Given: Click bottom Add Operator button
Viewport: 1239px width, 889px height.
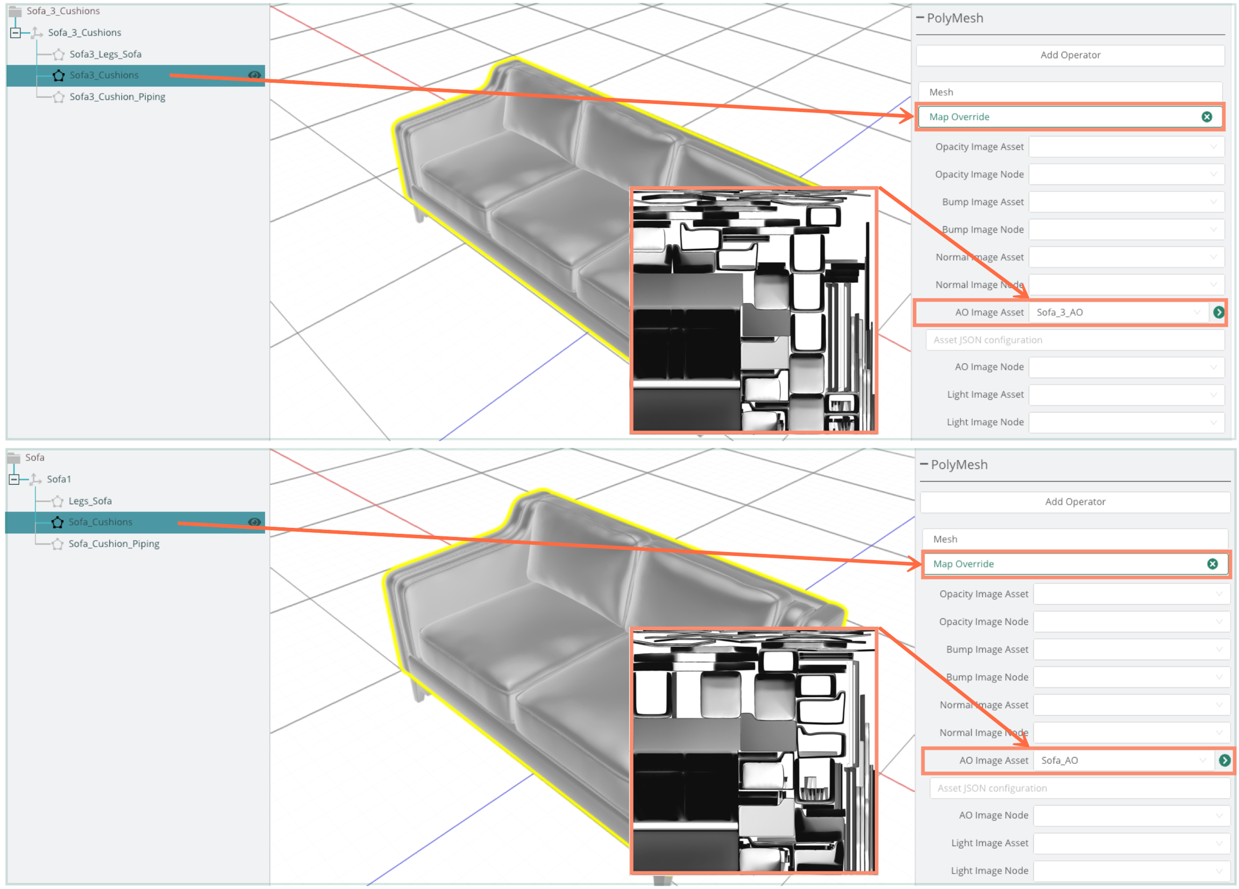Looking at the screenshot, I should [x=1074, y=502].
